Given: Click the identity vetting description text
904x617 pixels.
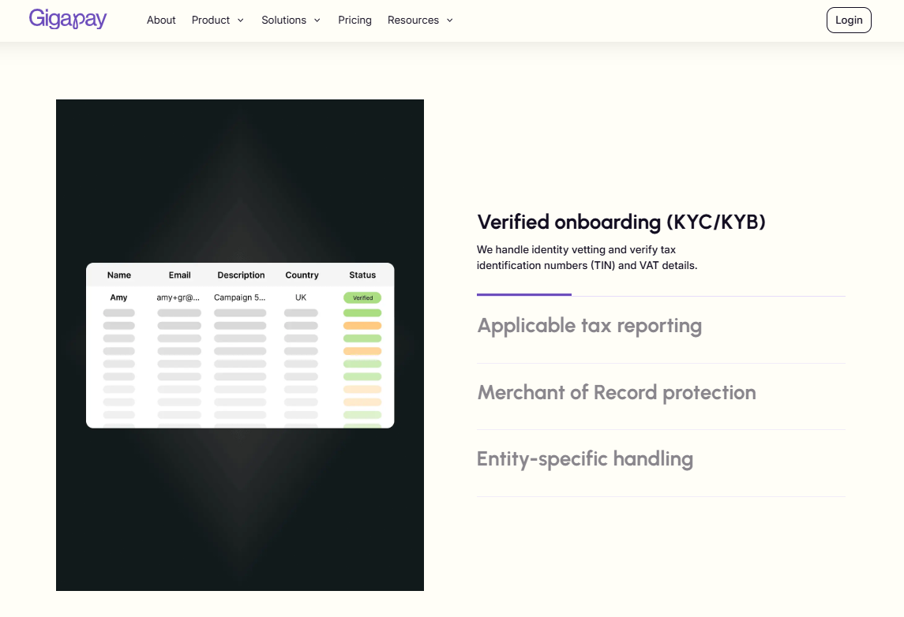Looking at the screenshot, I should click(x=587, y=257).
